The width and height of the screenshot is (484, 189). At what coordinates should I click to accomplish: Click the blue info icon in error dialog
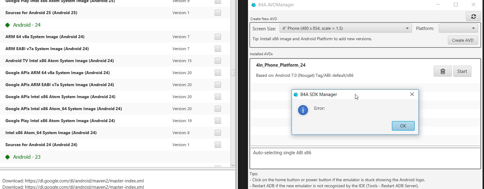point(303,110)
